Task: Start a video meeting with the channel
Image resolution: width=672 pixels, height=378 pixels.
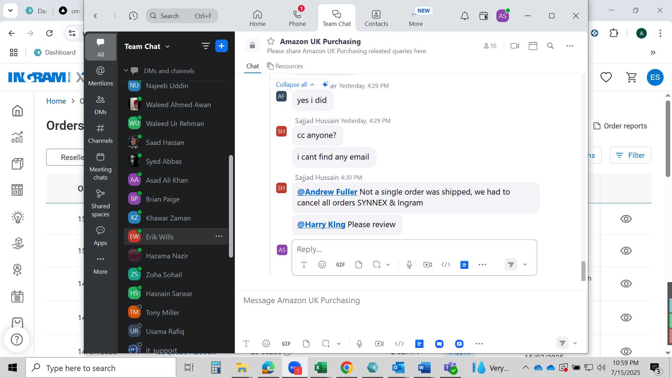Action: (x=515, y=46)
